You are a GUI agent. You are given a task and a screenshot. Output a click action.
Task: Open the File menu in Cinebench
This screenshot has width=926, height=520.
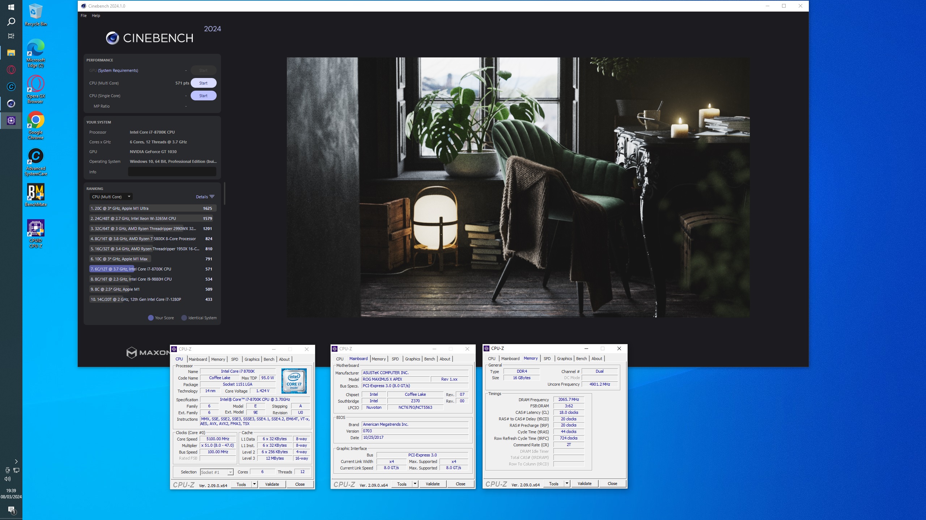pos(84,16)
